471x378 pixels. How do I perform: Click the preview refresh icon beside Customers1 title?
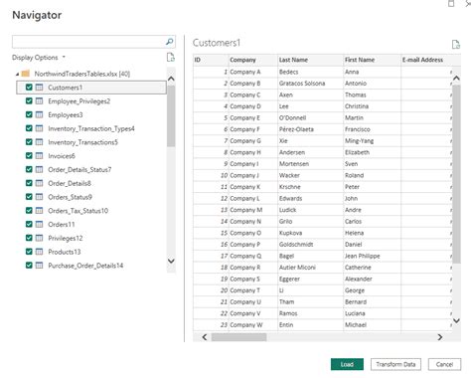tap(456, 45)
